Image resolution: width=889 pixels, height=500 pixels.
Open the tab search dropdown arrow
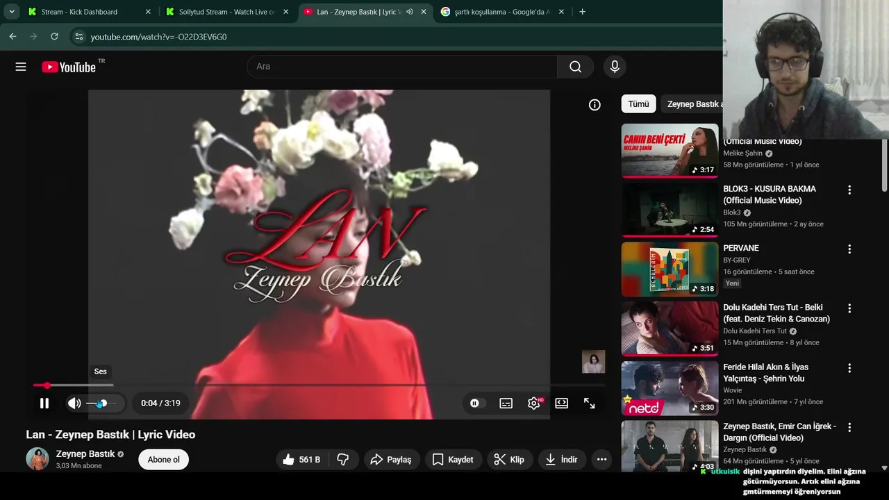[x=12, y=12]
